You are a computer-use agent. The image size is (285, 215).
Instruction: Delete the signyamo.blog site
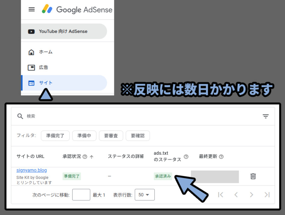tap(253, 176)
